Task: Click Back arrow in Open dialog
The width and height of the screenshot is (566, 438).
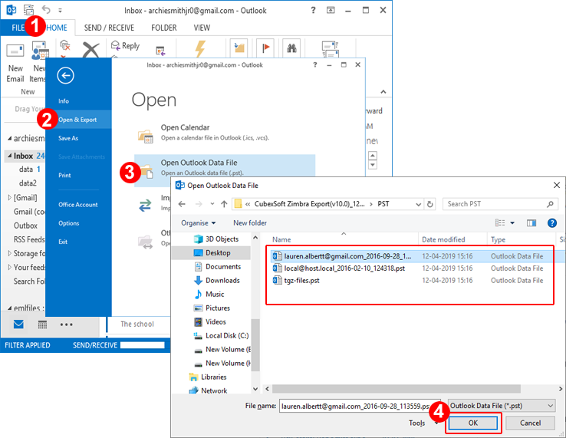Action: click(182, 204)
